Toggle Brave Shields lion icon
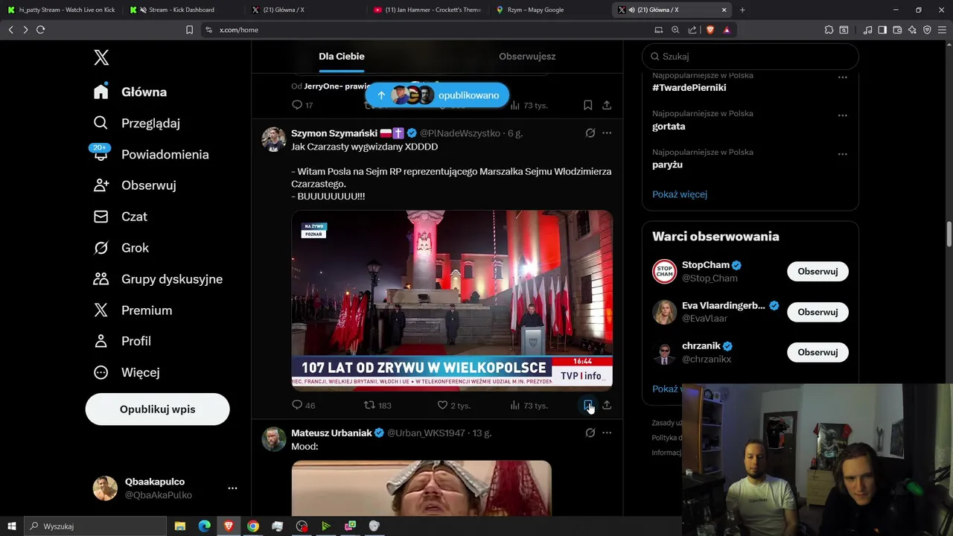Viewport: 953px width, 536px height. point(710,30)
